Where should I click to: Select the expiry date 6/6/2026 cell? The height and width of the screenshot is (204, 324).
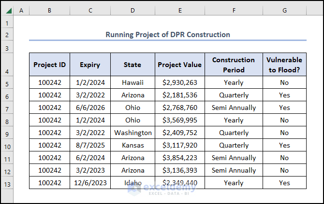90,108
